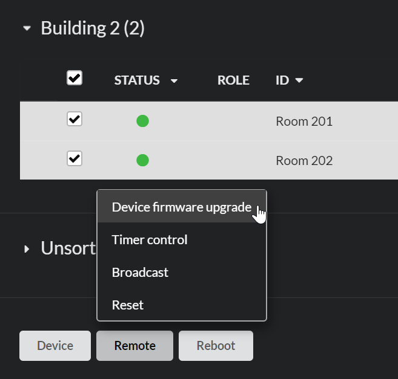
Task: Sort by the ID column header
Action: click(282, 80)
